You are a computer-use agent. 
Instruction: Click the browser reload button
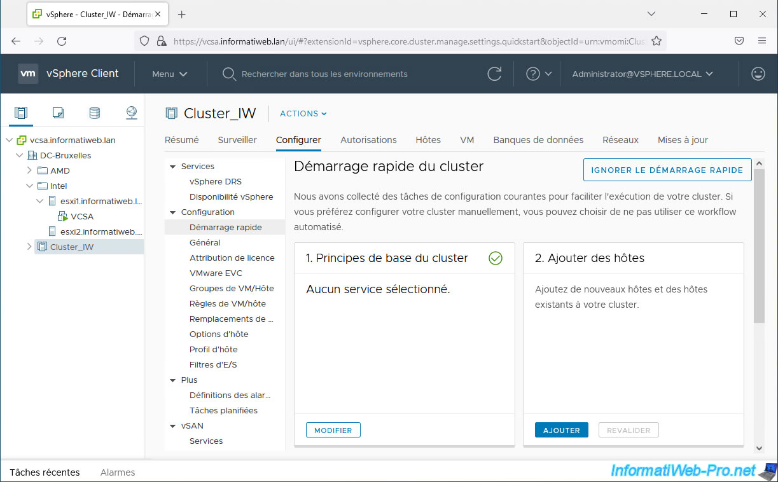tap(62, 41)
